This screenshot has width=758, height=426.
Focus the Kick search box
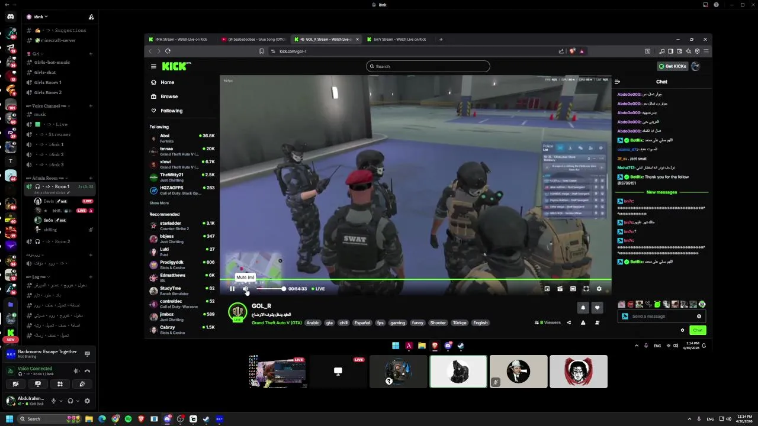(428, 66)
